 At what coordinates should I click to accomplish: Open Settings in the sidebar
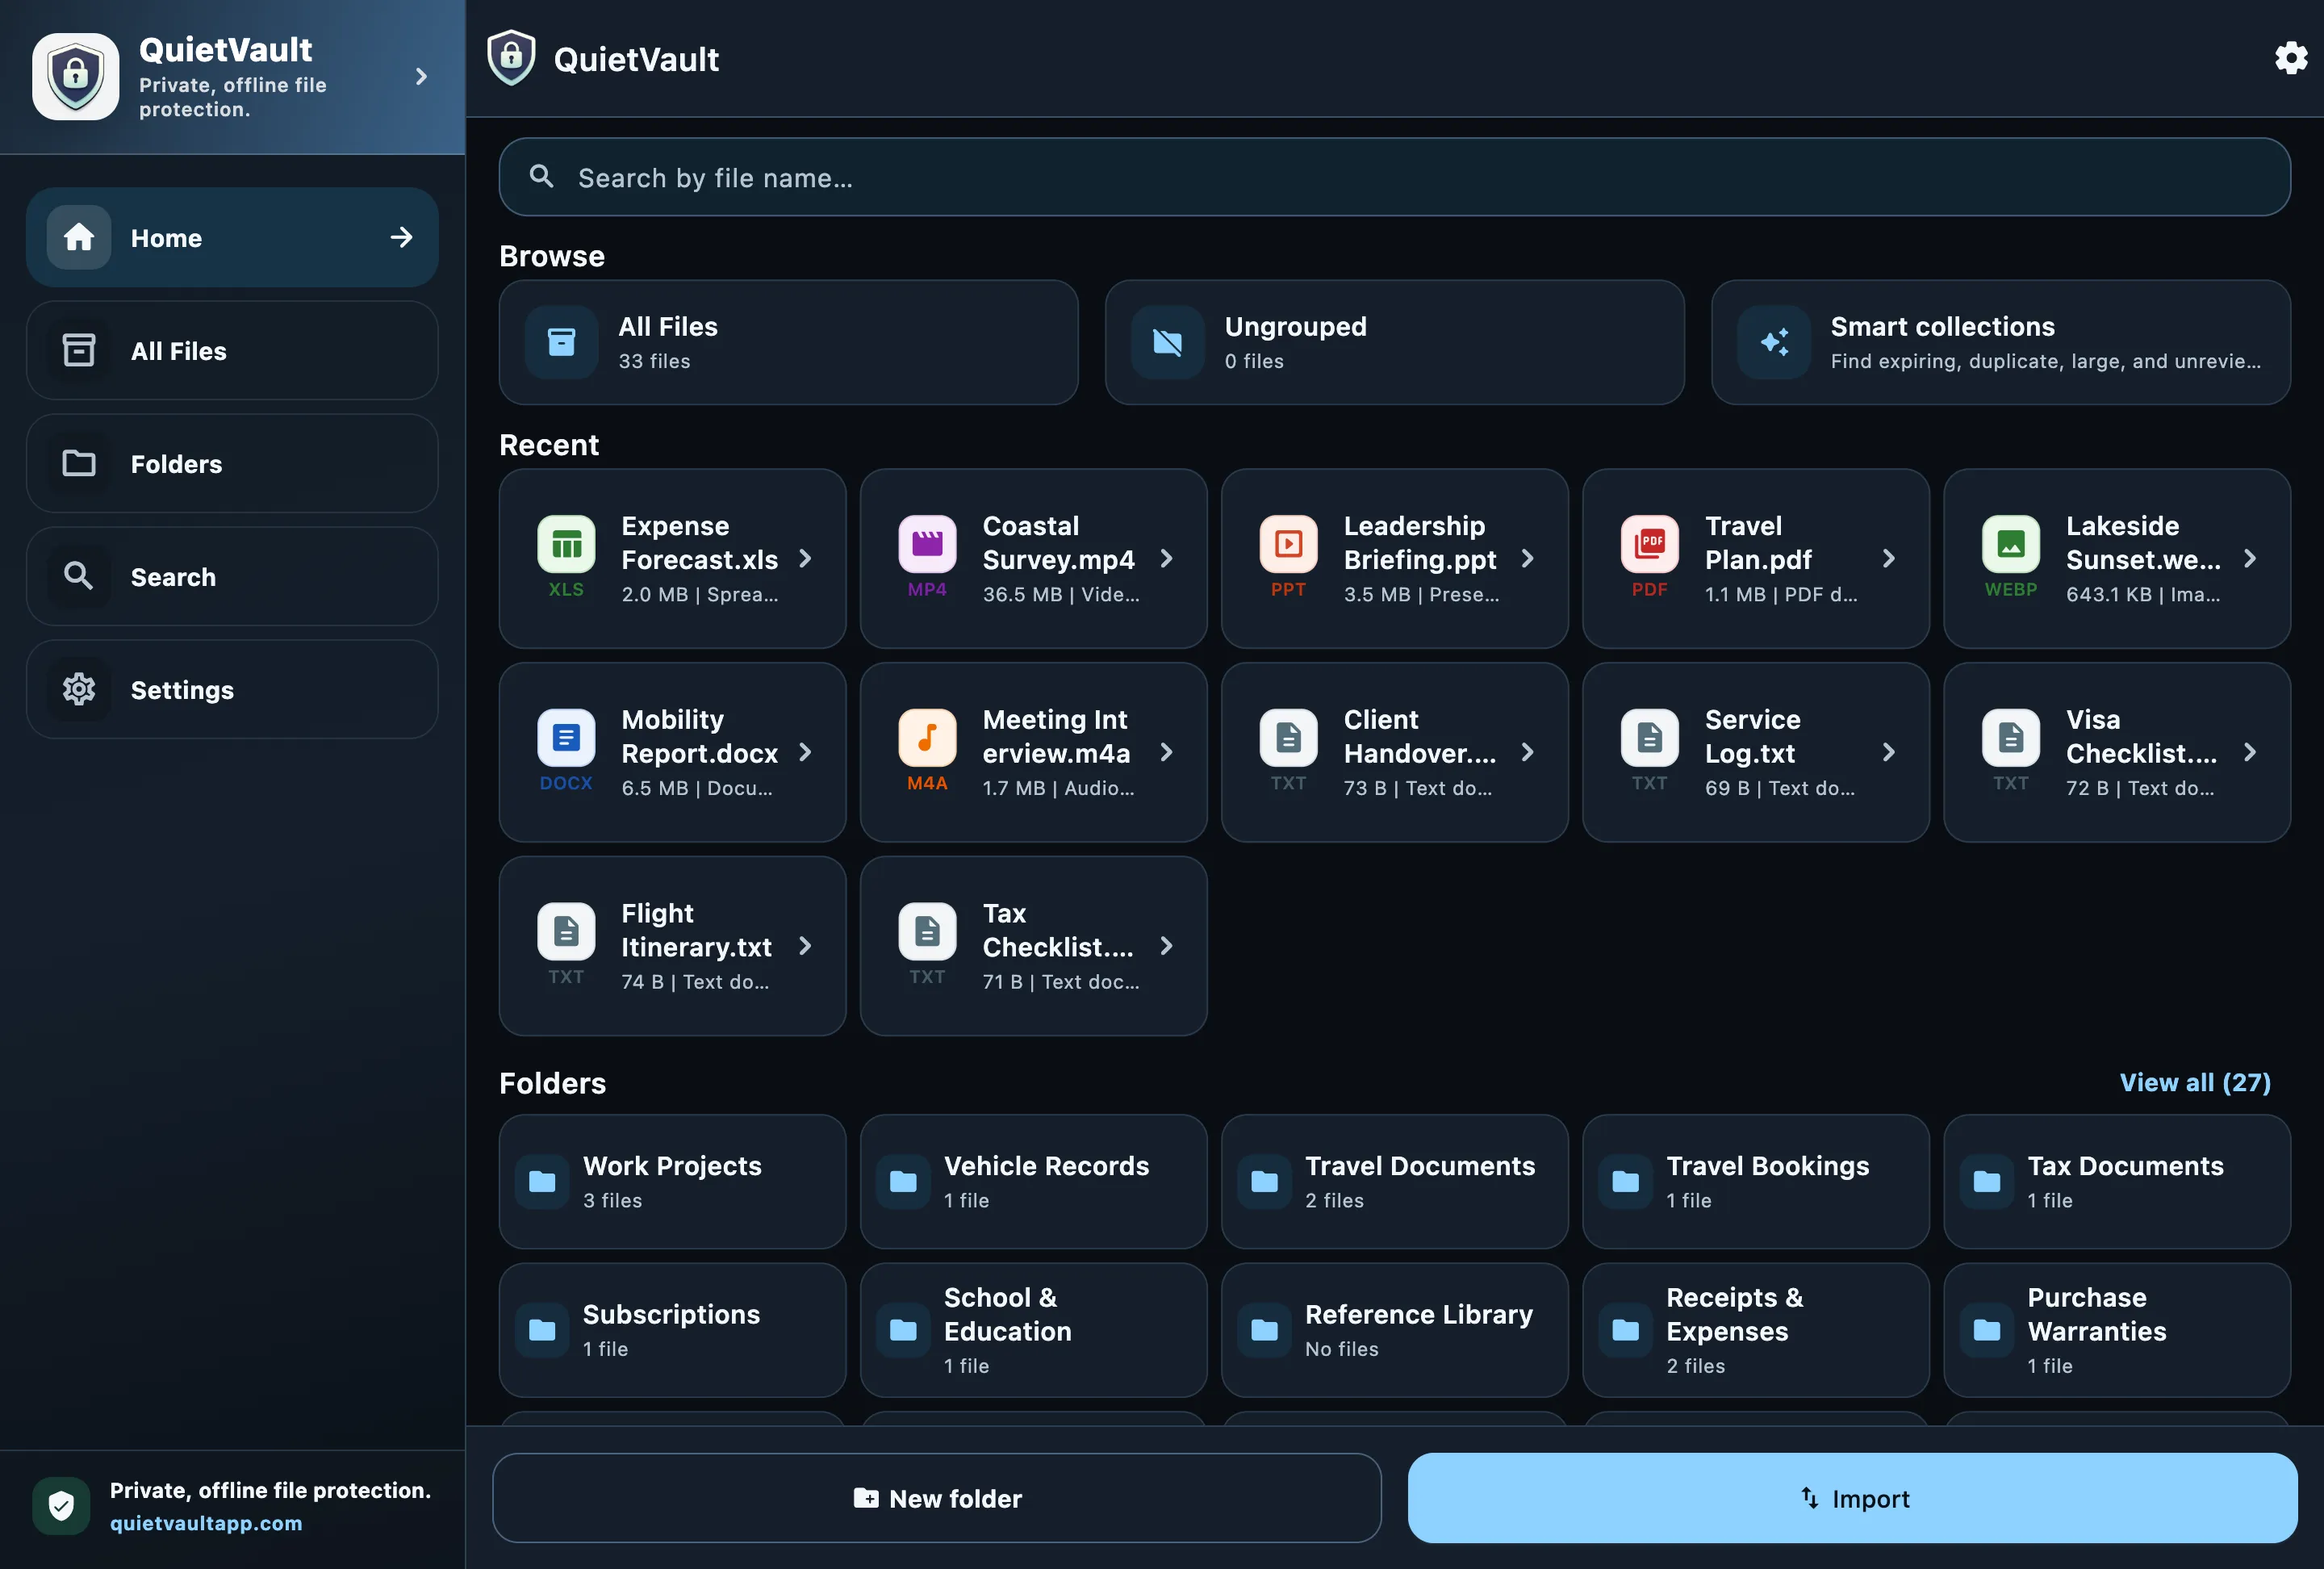point(232,690)
